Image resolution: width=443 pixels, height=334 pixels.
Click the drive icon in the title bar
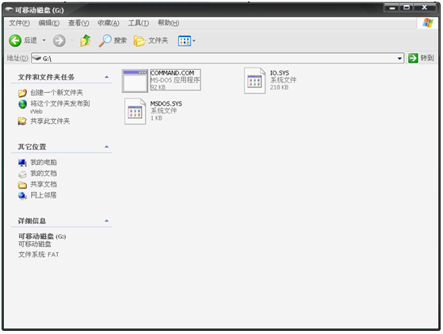[9, 10]
